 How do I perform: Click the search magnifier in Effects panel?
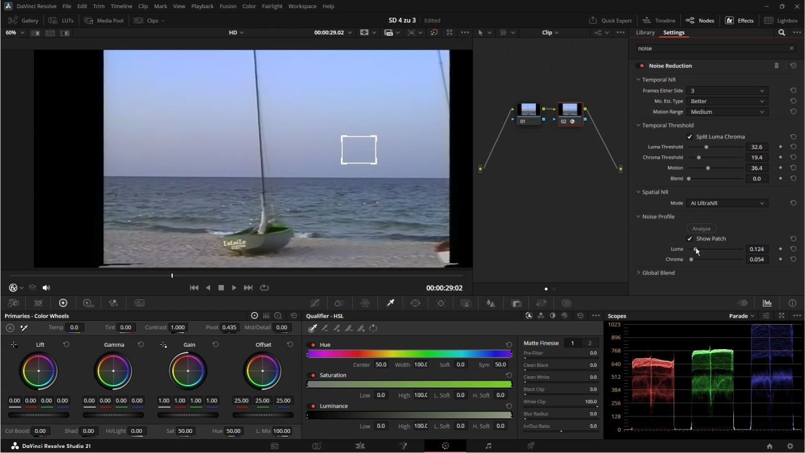(x=782, y=33)
